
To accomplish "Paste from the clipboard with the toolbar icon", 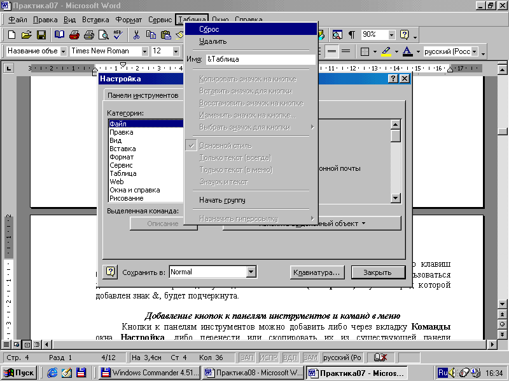I will tap(166, 35).
